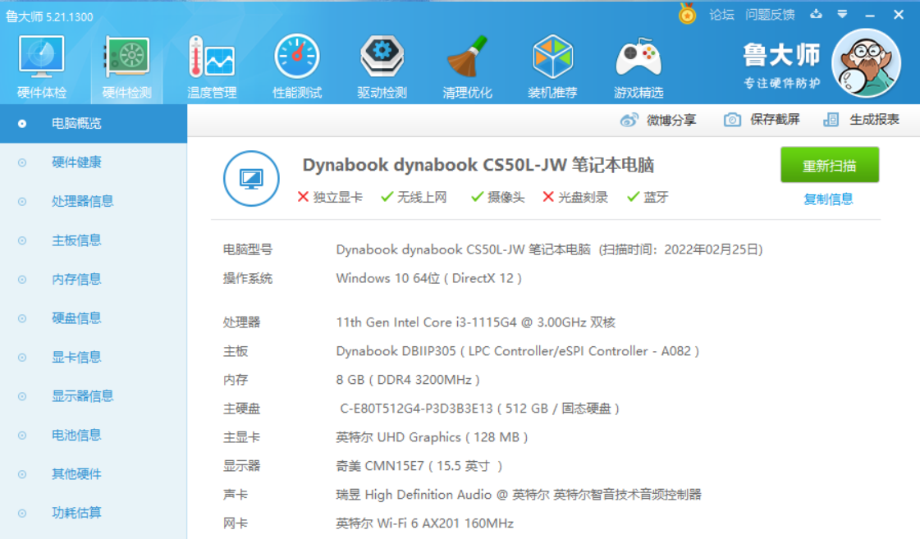Open the 装机推荐 build recommendation section
Viewport: 920px width, 539px height.
click(553, 62)
